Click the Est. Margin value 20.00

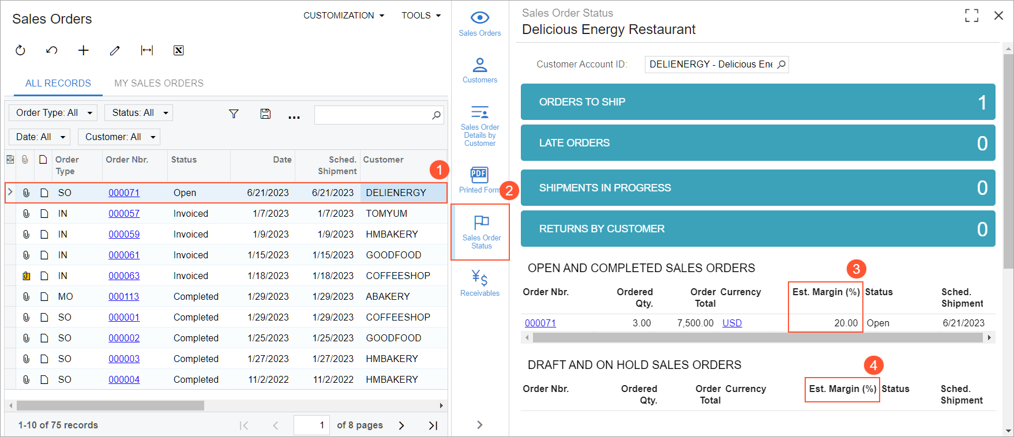(x=846, y=323)
